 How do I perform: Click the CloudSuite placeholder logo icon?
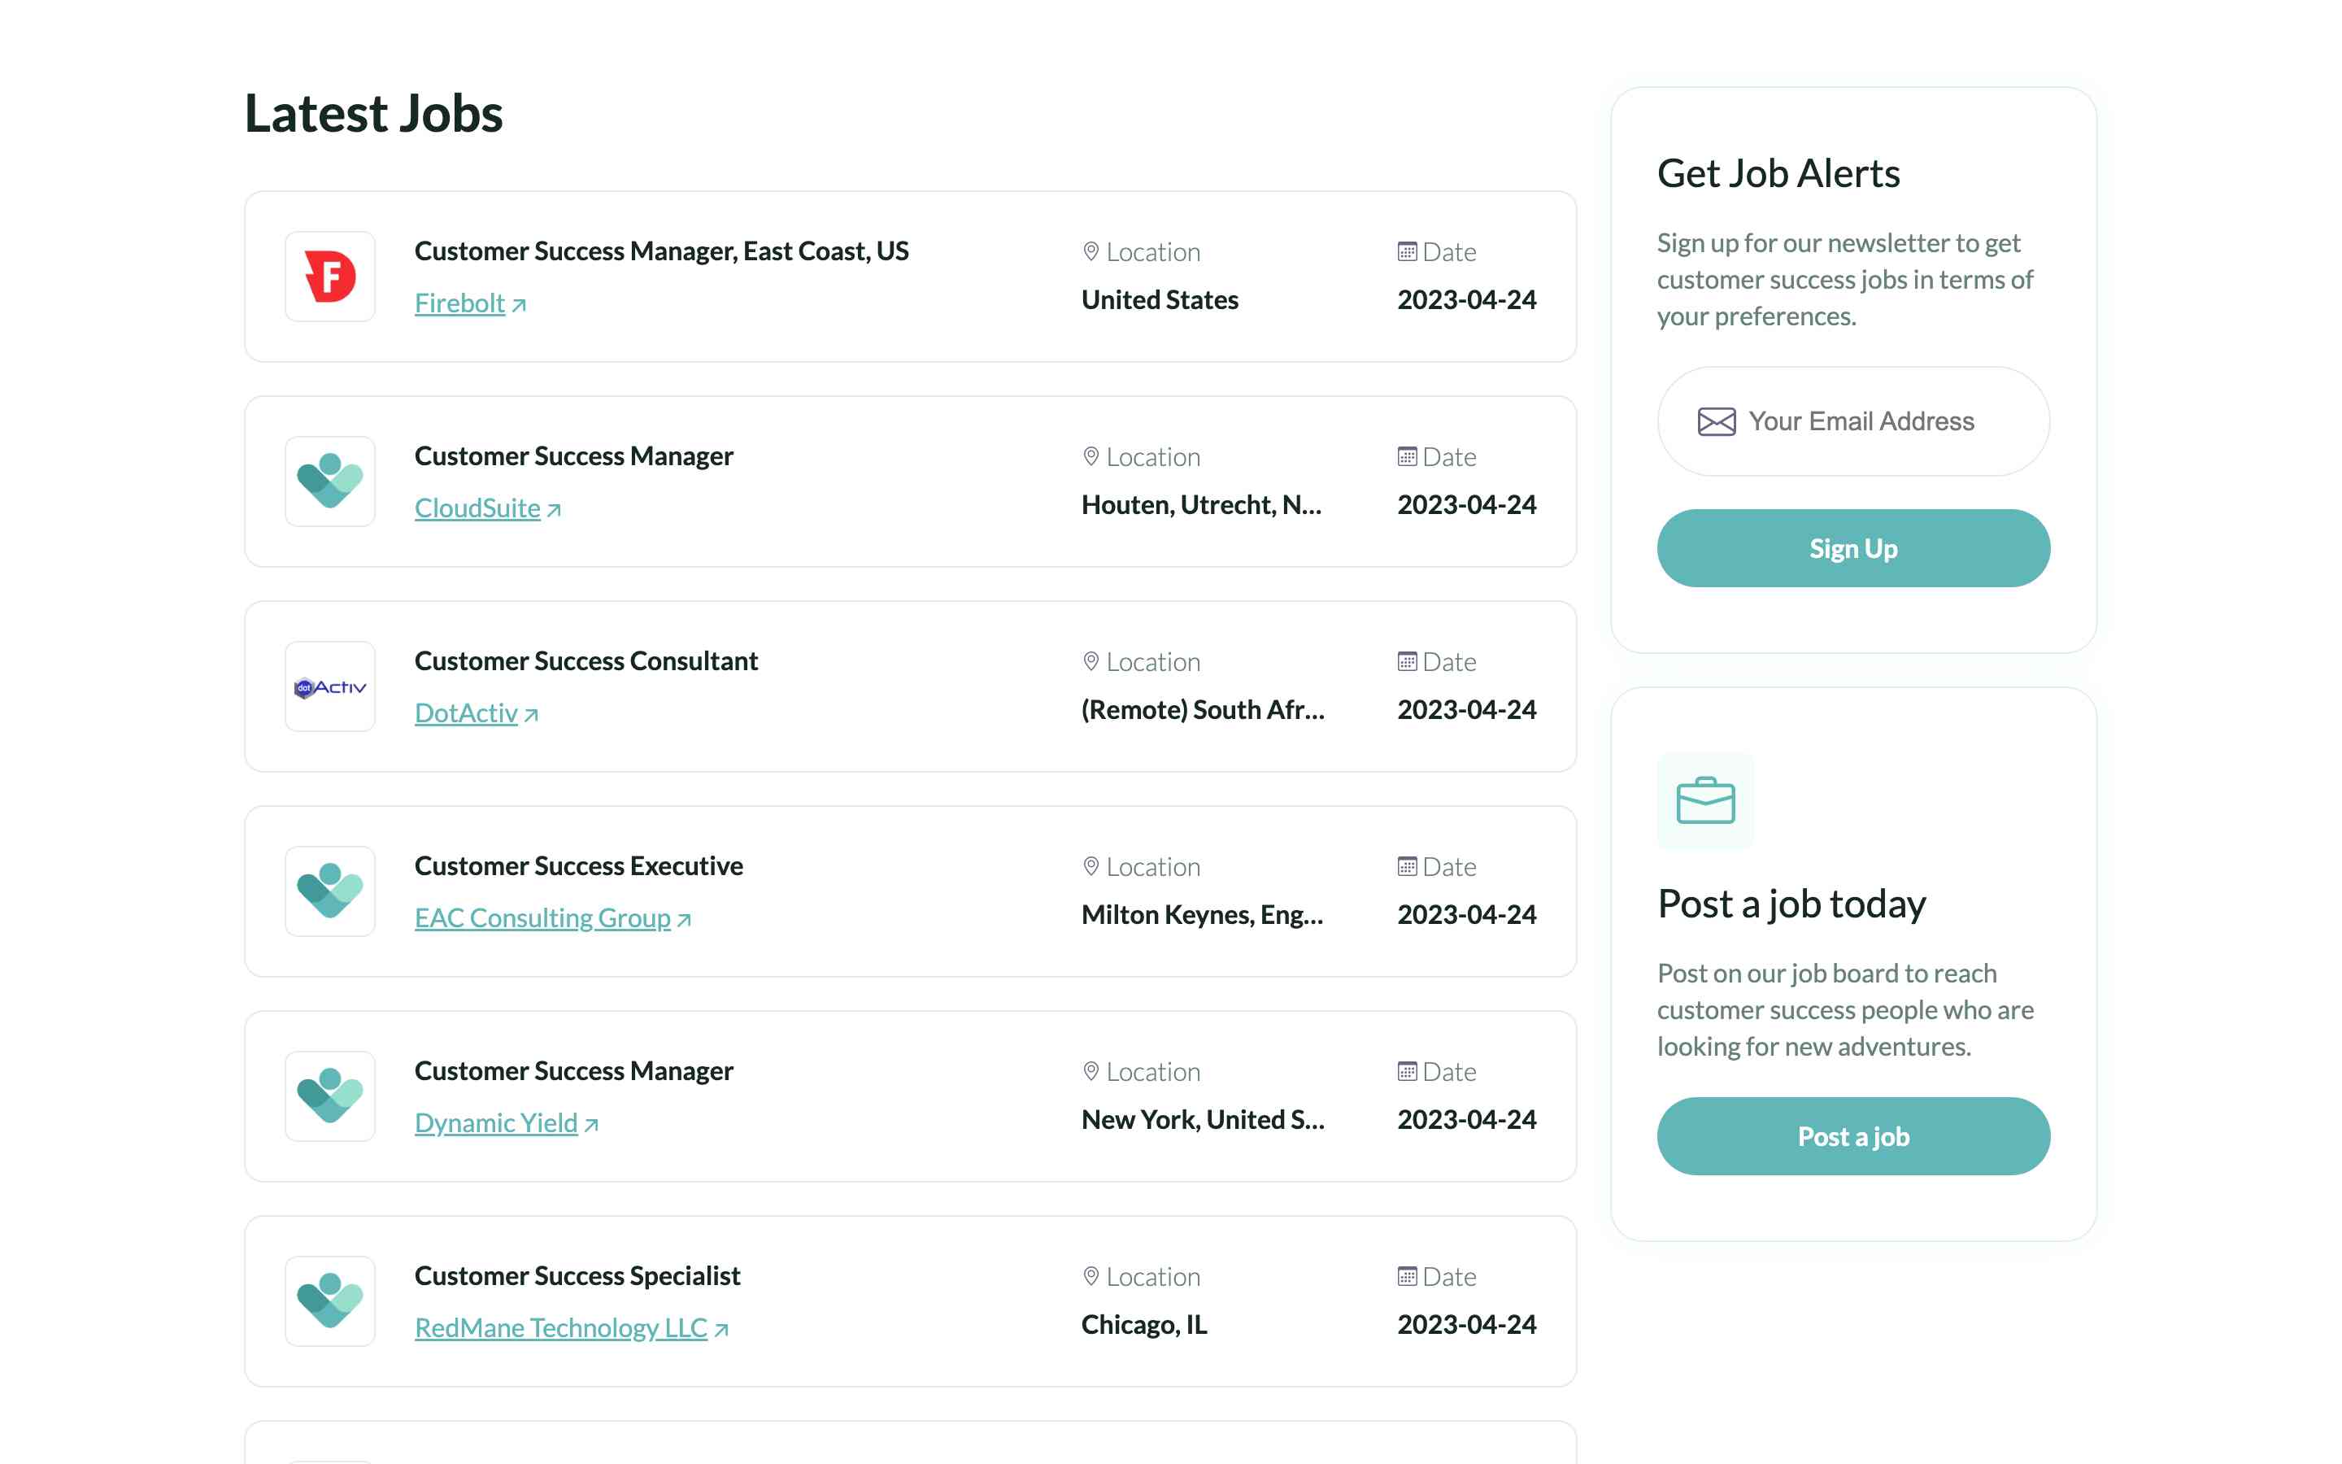(x=330, y=481)
